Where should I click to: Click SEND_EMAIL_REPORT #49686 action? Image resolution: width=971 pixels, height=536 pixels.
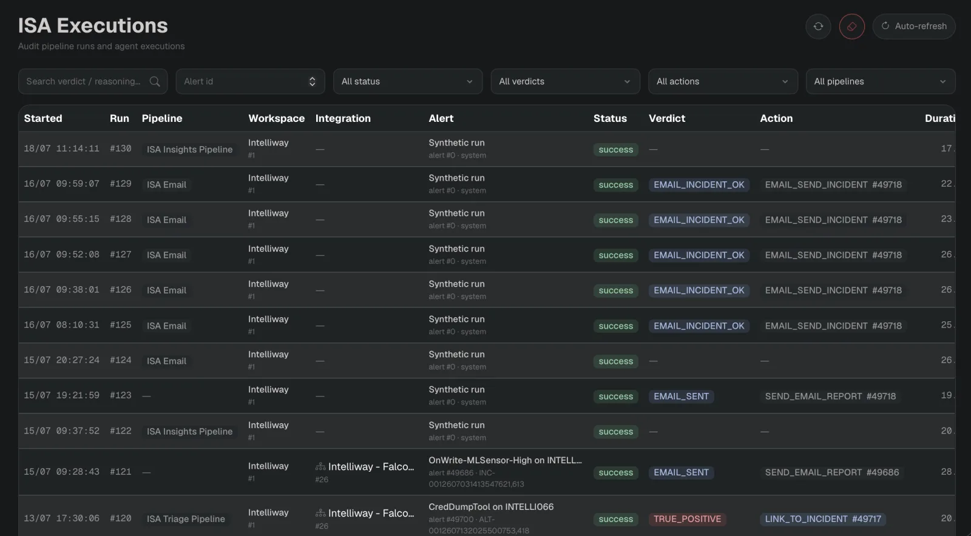click(x=832, y=472)
